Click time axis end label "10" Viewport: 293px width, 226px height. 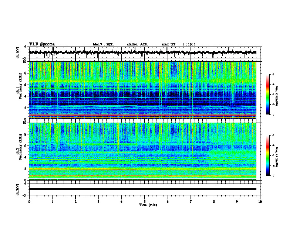[260, 202]
